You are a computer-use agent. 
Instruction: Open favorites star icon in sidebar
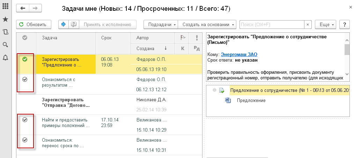pyautogui.click(x=5, y=19)
